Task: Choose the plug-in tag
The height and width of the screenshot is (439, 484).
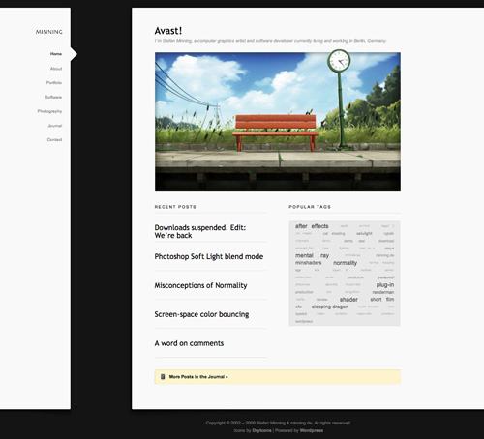Action: tap(385, 285)
